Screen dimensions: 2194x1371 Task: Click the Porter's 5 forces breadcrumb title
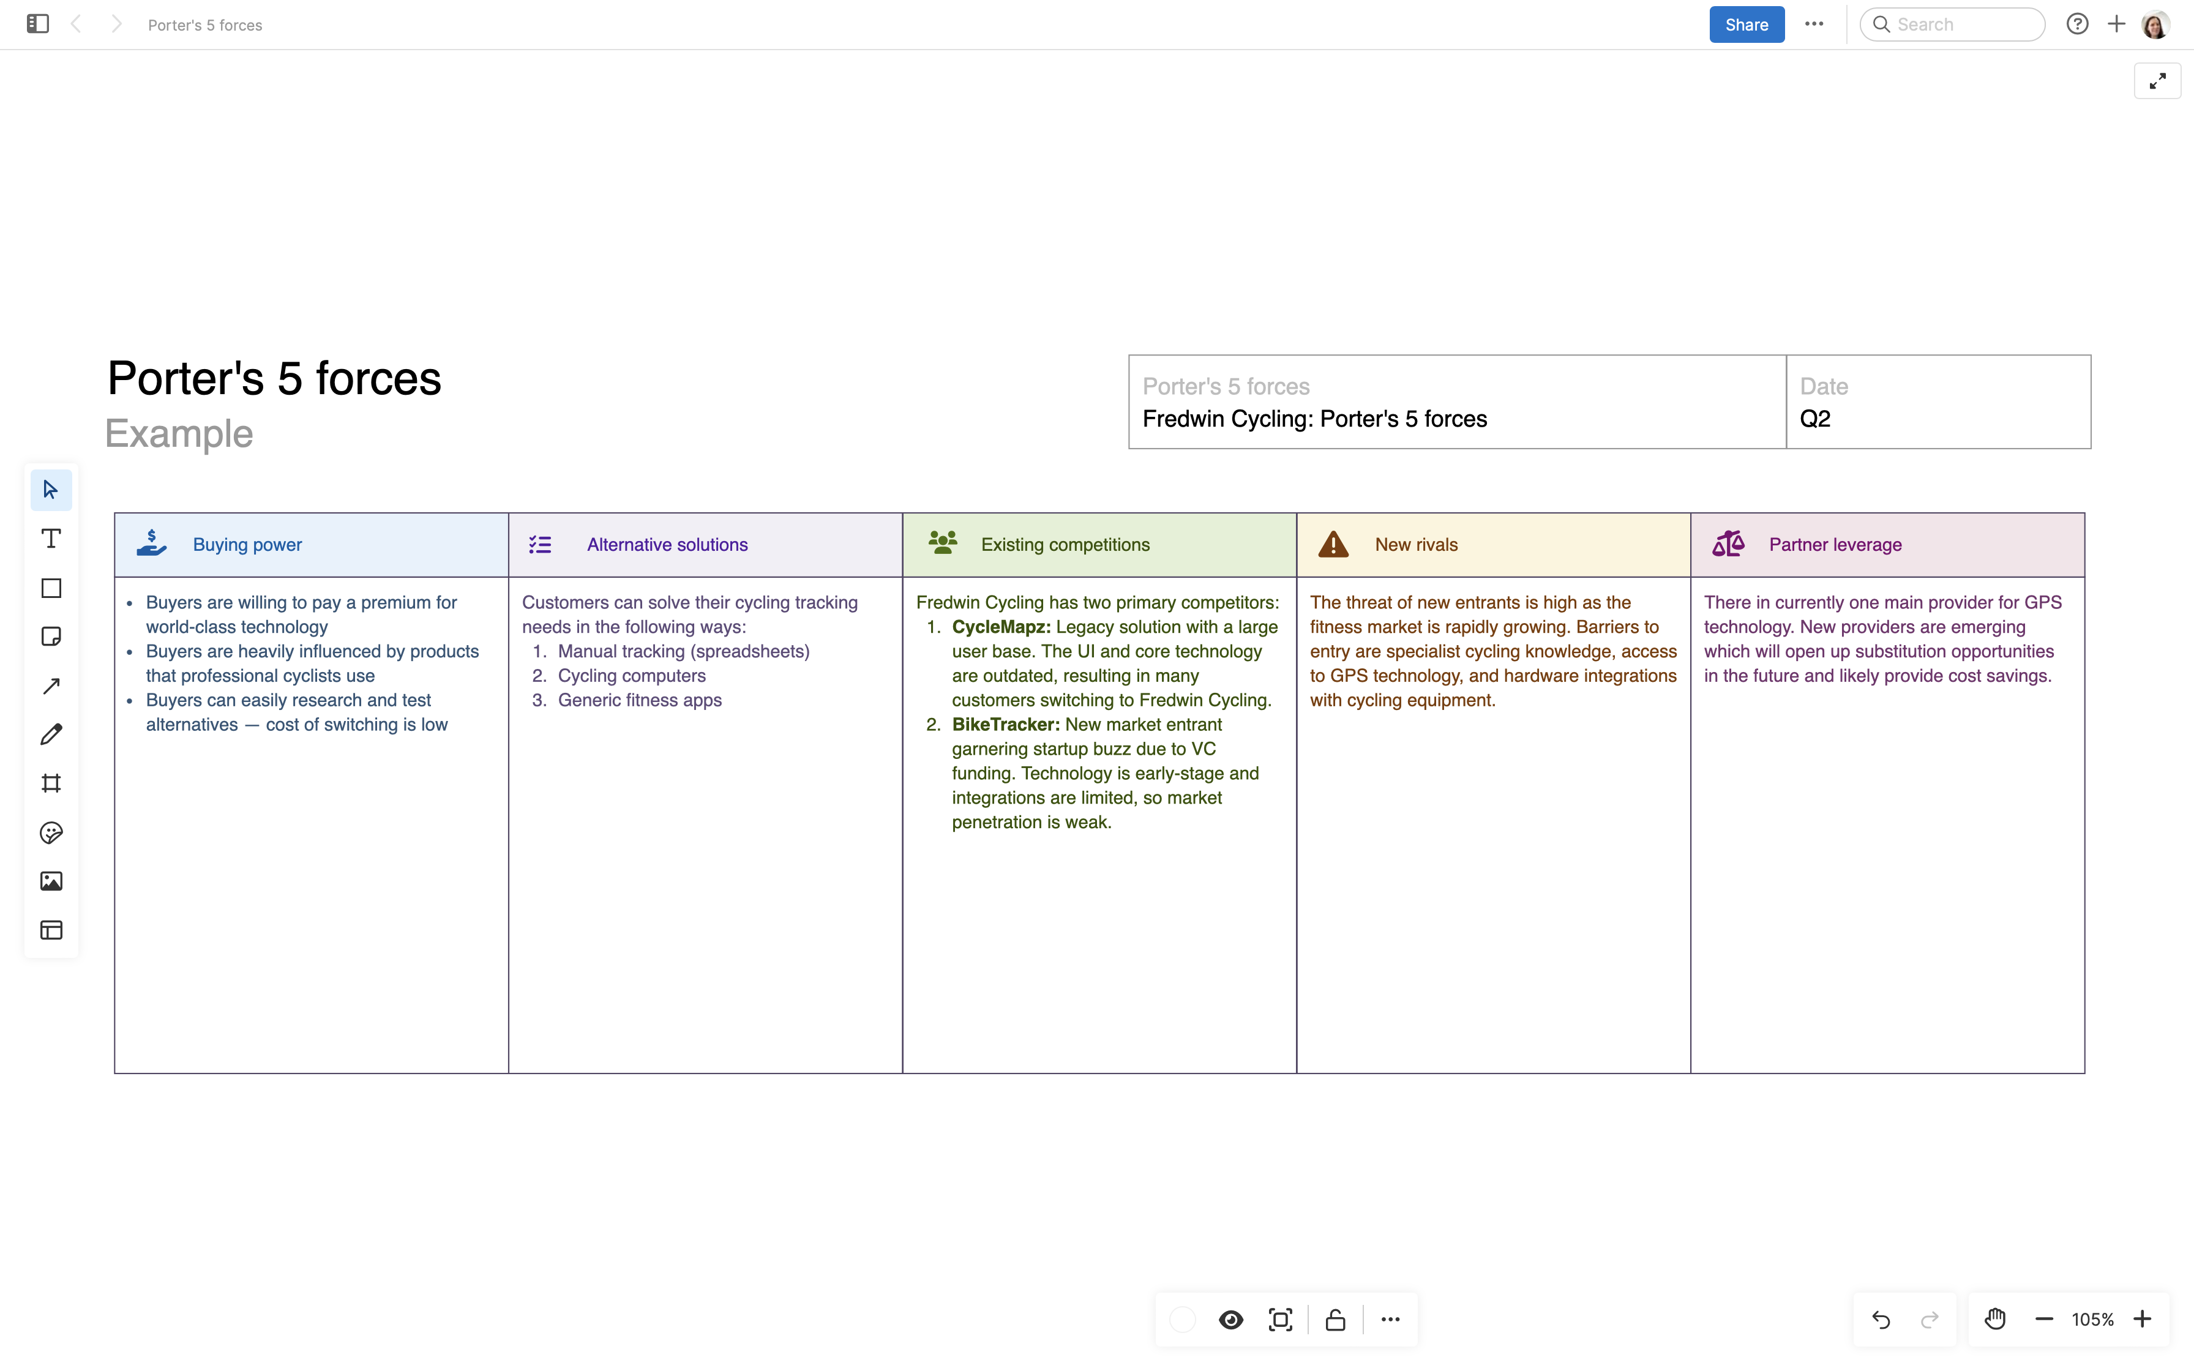205,25
